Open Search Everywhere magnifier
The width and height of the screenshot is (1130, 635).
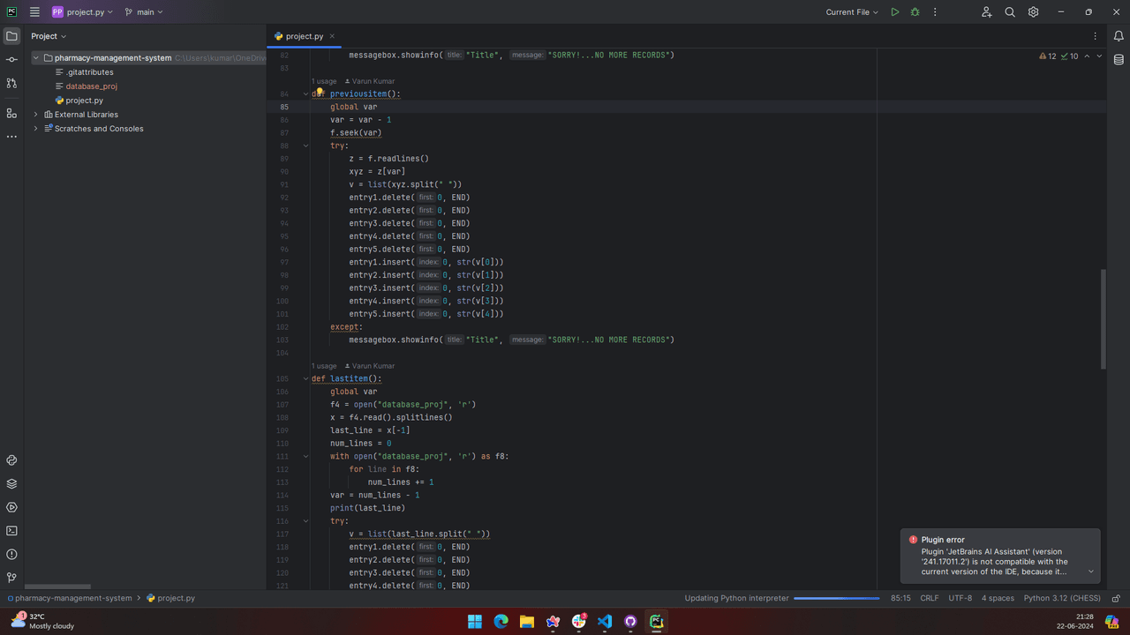(x=1010, y=12)
